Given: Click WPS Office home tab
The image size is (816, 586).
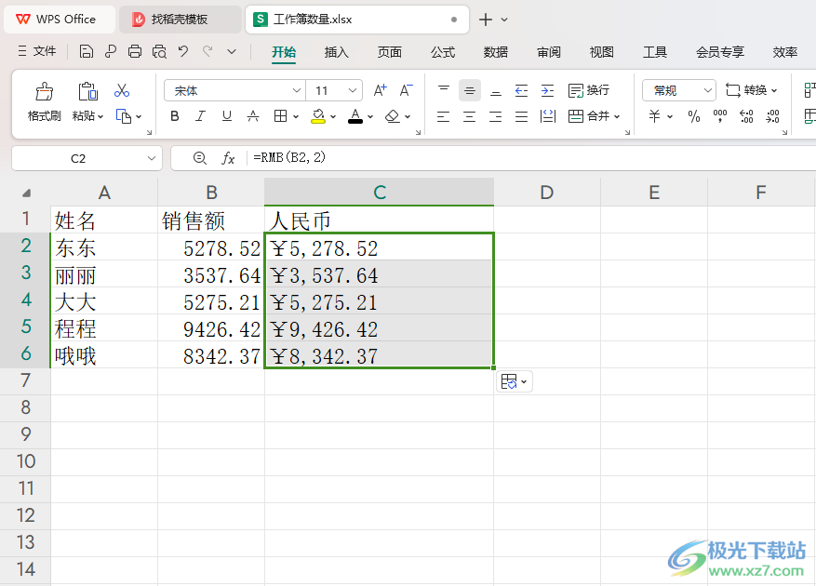Looking at the screenshot, I should tap(60, 20).
